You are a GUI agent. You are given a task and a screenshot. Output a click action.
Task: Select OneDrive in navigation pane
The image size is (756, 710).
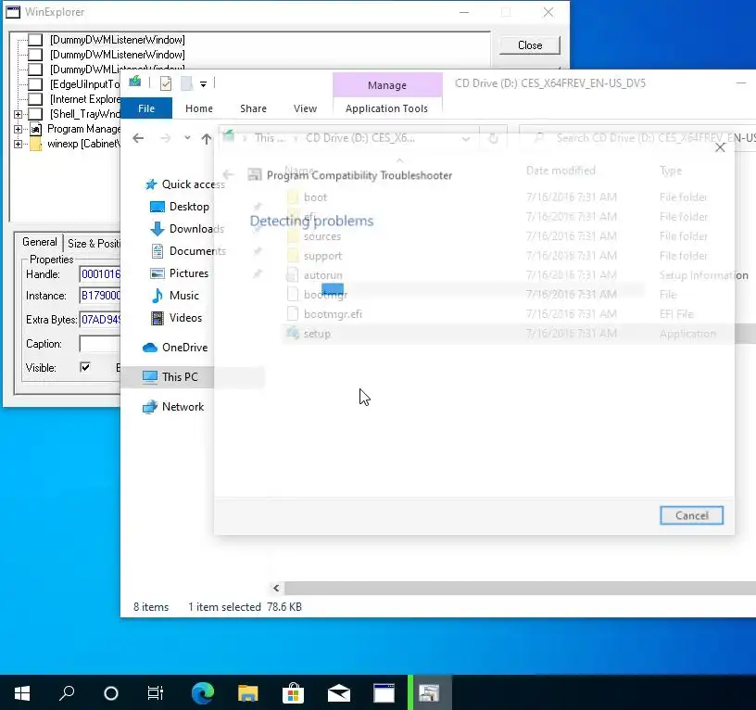tap(175, 348)
